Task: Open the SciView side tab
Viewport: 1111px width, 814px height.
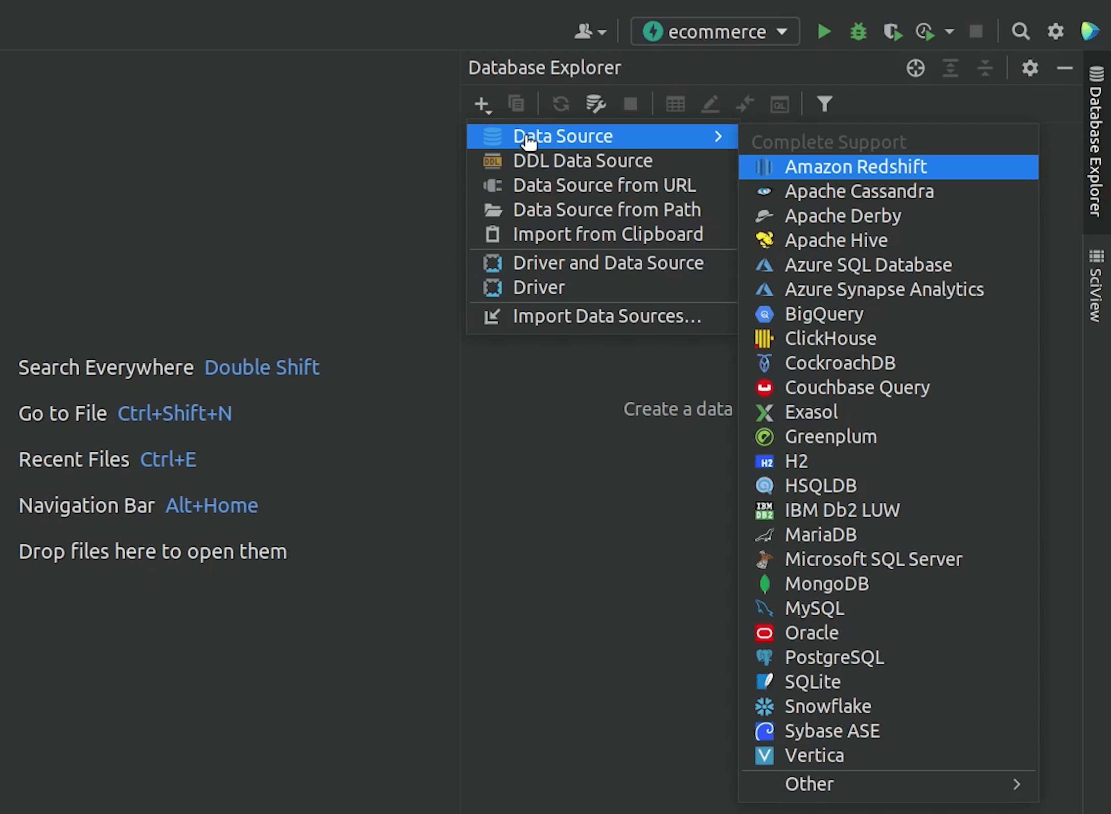Action: (1096, 286)
